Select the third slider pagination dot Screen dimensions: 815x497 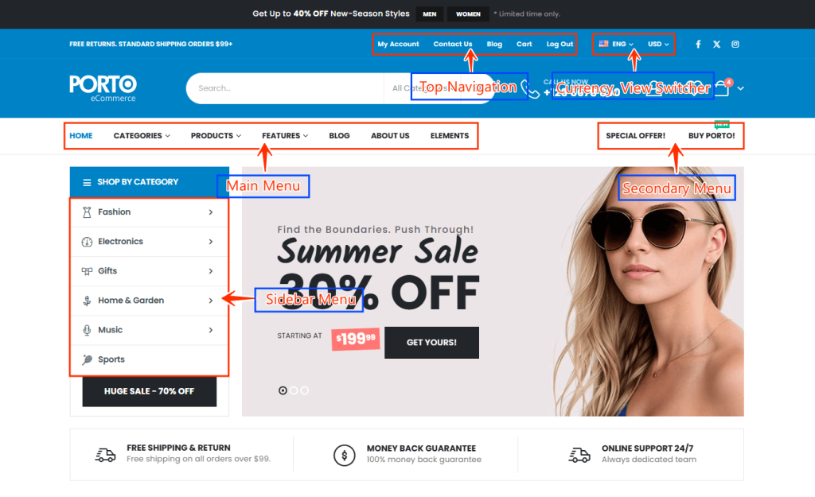tap(305, 390)
